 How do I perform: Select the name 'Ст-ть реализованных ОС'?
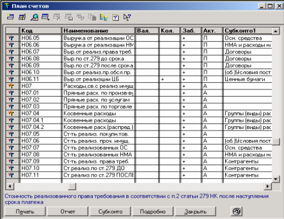98,148
